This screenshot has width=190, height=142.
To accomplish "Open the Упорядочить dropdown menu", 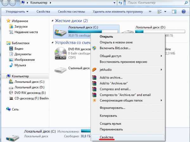I will pyautogui.click(x=17, y=12).
